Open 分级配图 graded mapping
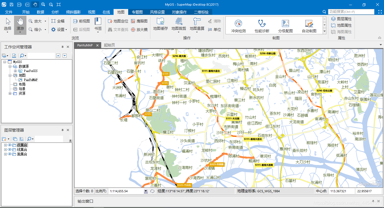384x208 pixels. pyautogui.click(x=286, y=26)
